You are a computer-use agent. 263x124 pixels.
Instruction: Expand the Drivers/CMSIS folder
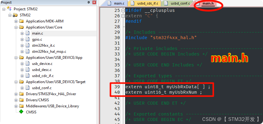click(16, 100)
